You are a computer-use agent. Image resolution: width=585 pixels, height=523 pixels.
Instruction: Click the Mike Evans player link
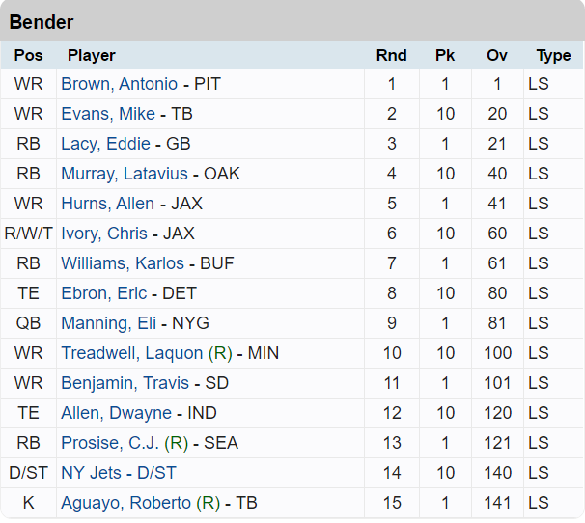pyautogui.click(x=108, y=114)
